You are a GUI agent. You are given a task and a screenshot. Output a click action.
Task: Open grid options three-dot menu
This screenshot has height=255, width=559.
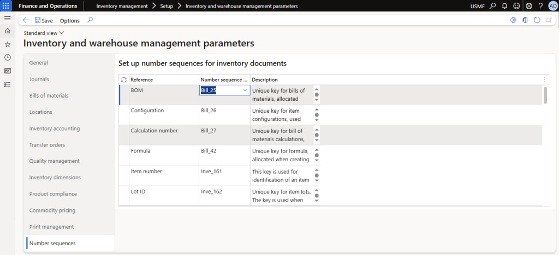544,80
